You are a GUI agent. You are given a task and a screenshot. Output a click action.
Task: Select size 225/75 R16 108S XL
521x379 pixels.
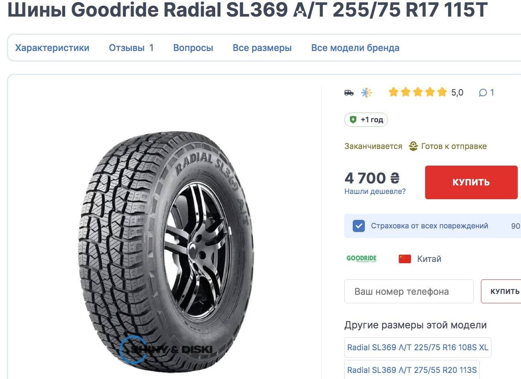click(x=418, y=347)
